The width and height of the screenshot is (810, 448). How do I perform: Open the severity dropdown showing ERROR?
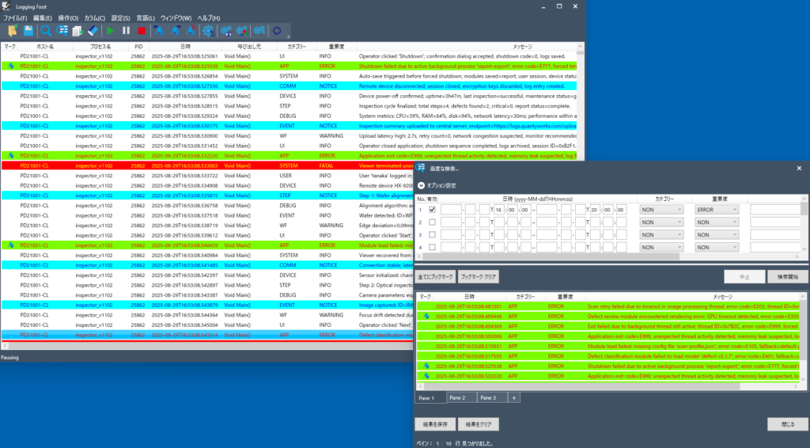pyautogui.click(x=717, y=210)
